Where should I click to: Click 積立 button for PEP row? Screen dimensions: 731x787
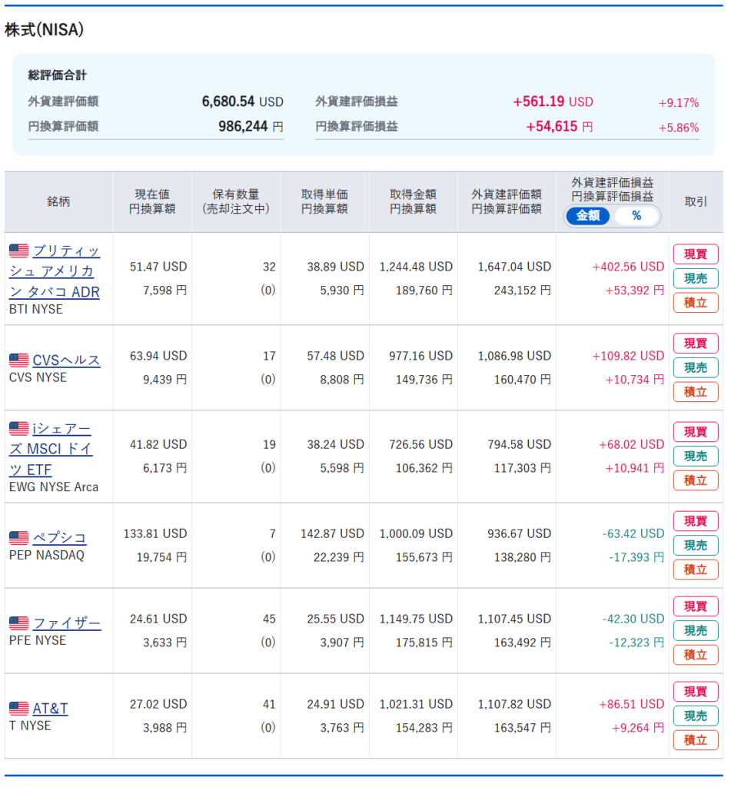[696, 569]
